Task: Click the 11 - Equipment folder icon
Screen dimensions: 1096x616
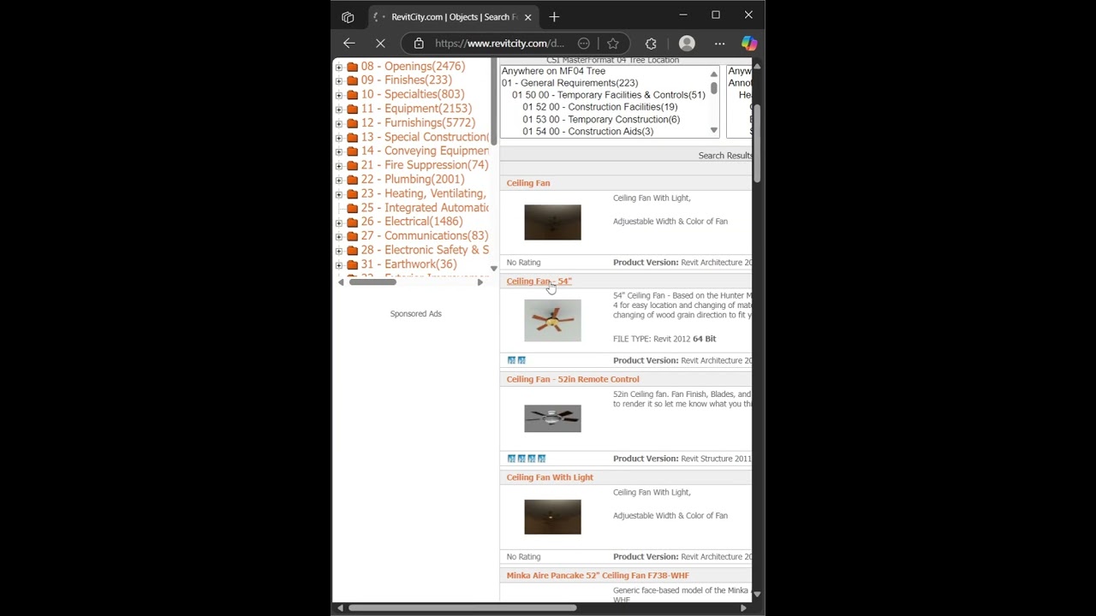Action: pyautogui.click(x=352, y=109)
